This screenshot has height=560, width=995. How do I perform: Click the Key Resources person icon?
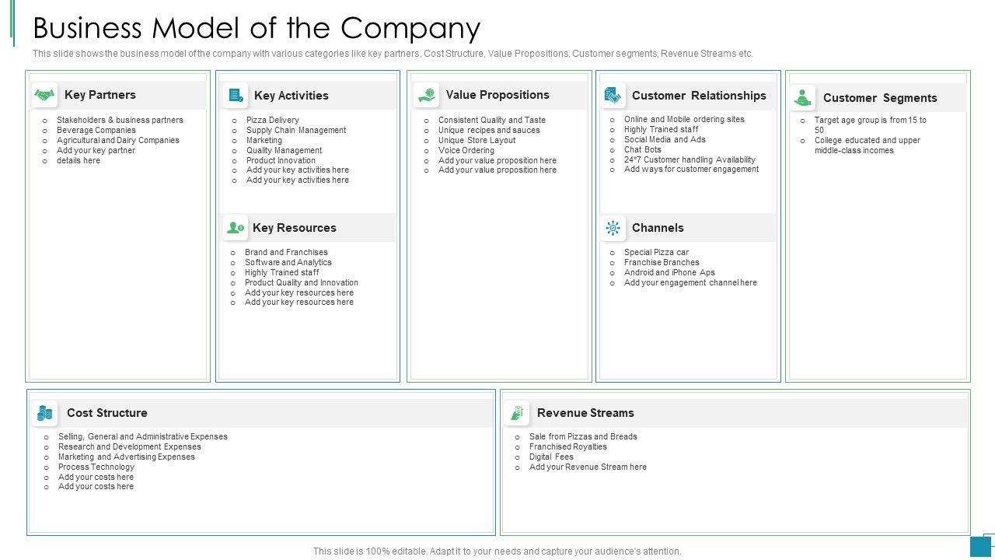(235, 228)
